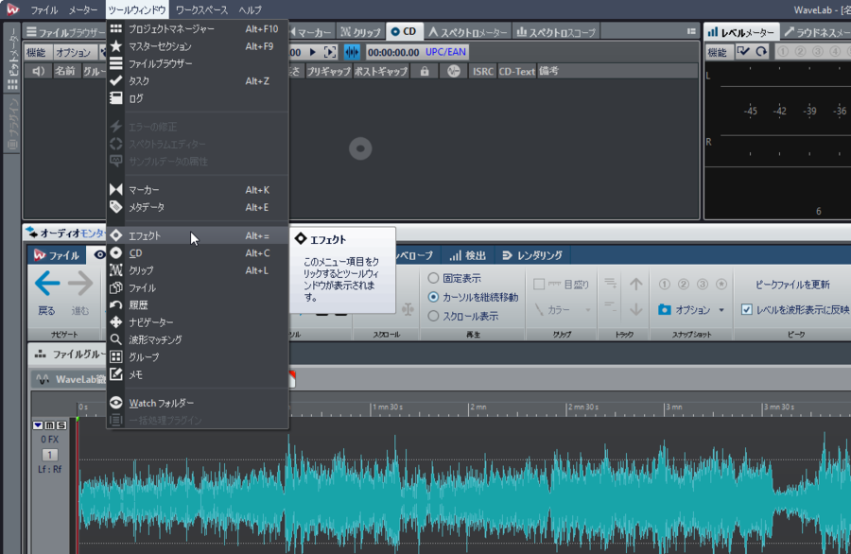This screenshot has height=554, width=851.
Task: Click the エフェクト diamond icon in menu
Action: [x=115, y=235]
